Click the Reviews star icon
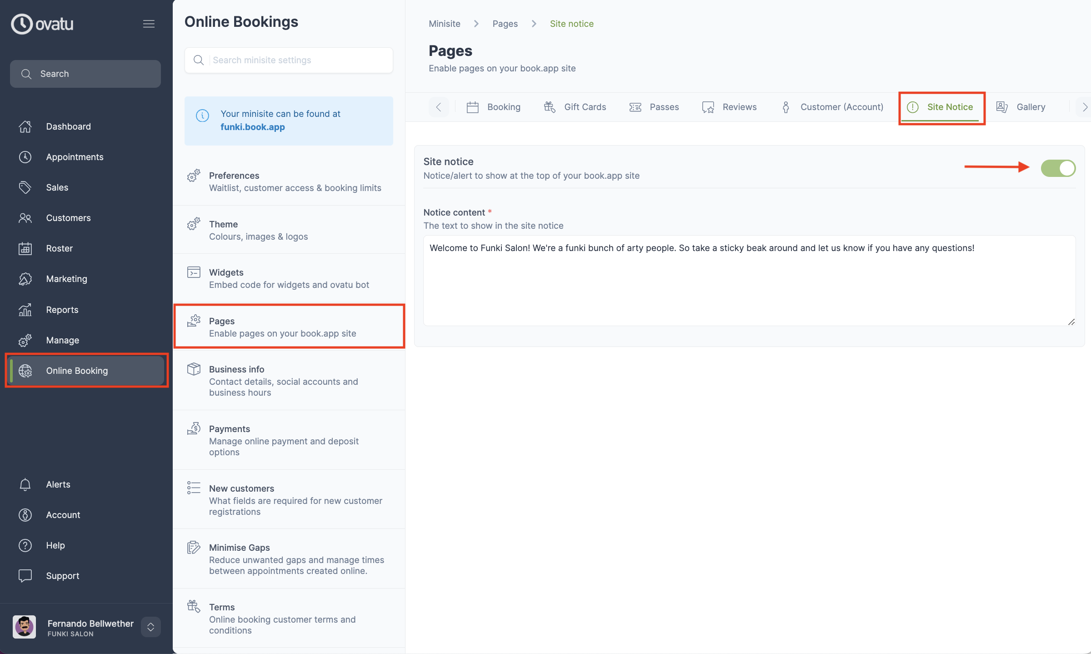Screen dimensions: 1091x654 (708, 106)
